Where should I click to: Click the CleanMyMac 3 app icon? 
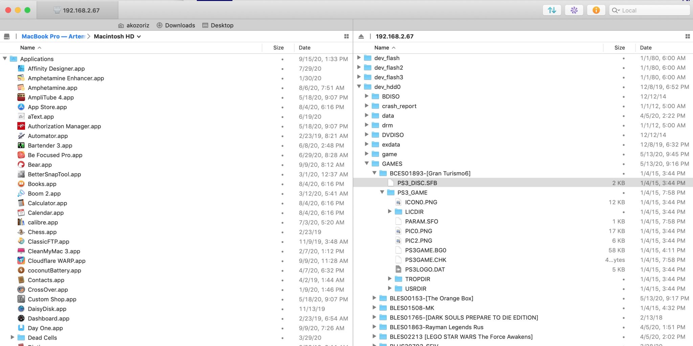tap(21, 251)
